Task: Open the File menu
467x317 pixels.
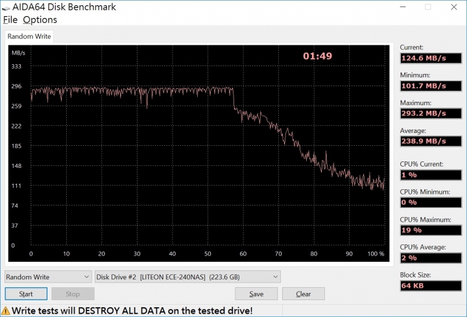Action: [10, 19]
